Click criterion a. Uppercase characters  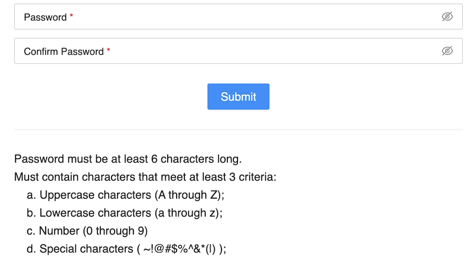[125, 195]
